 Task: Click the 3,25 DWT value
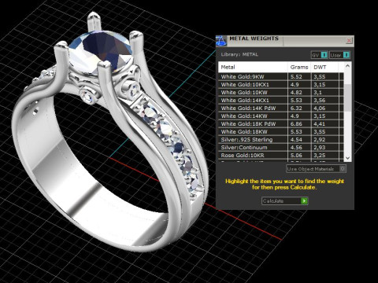coord(320,156)
